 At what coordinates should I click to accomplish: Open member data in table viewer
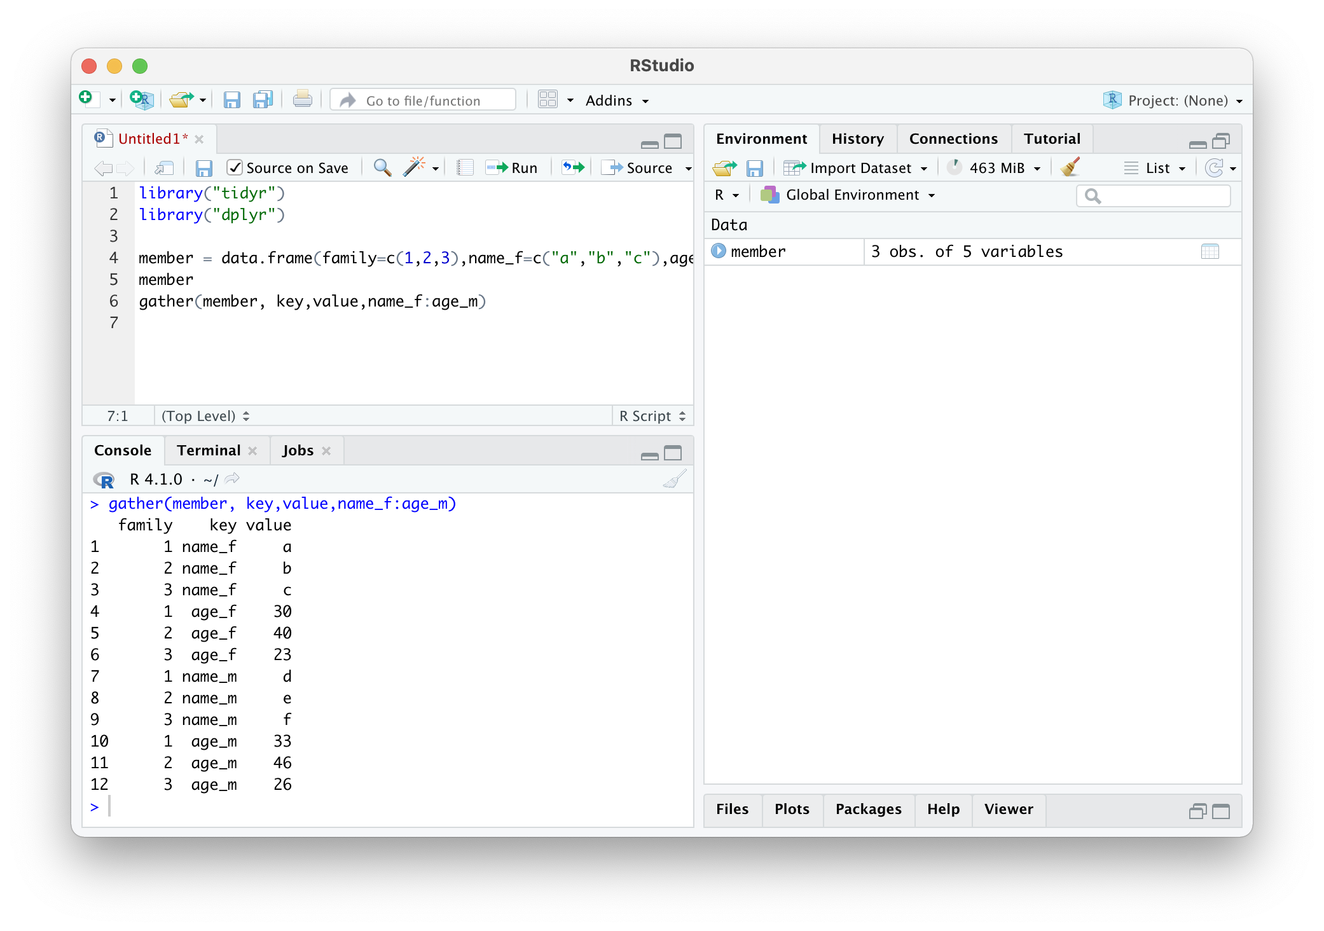coord(1210,252)
